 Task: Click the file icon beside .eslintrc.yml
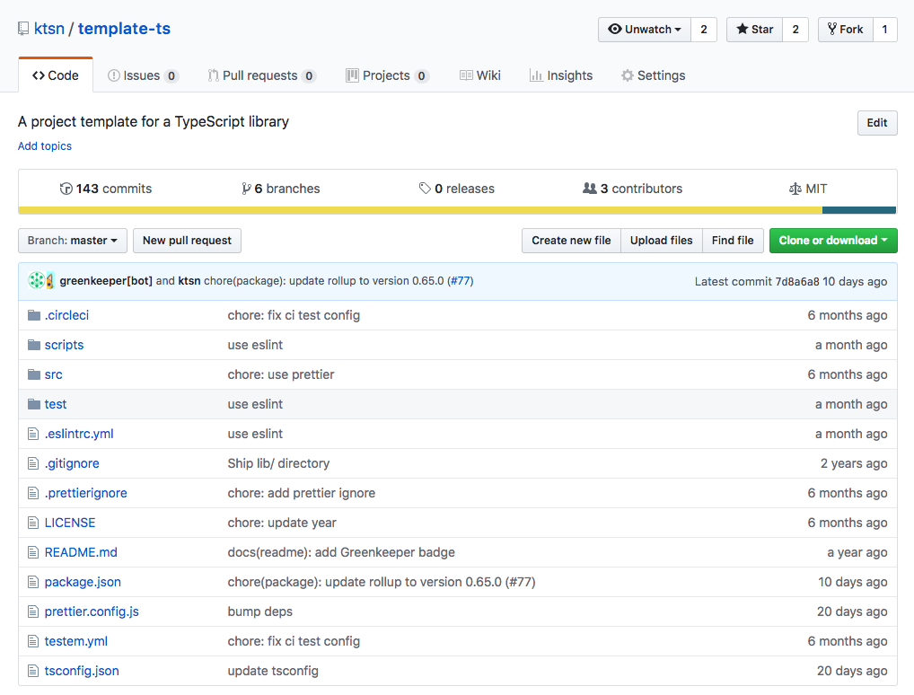[33, 434]
